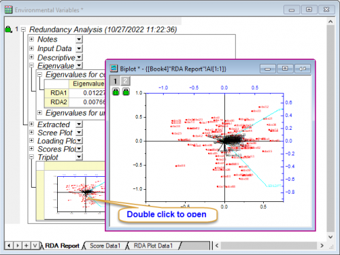Collapse the Triplot section
340x255 pixels.
pos(31,156)
